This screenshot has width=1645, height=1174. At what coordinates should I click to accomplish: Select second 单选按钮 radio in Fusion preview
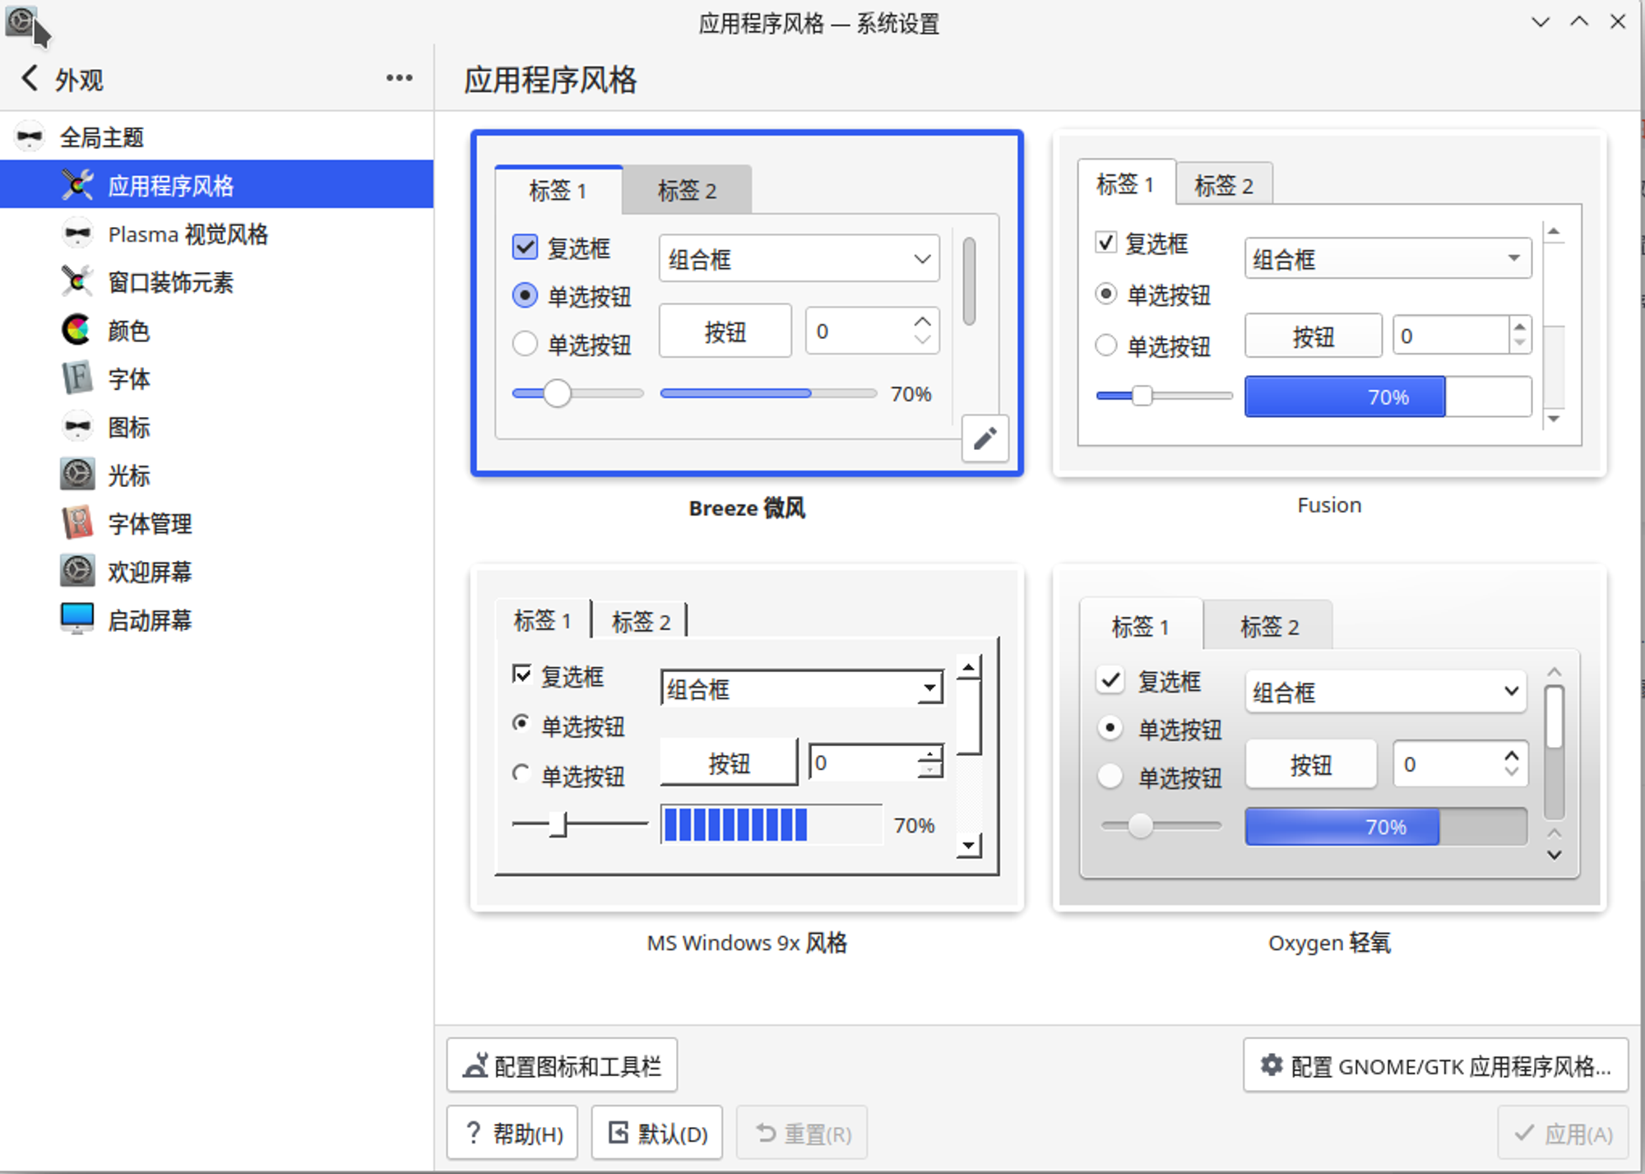[1106, 345]
